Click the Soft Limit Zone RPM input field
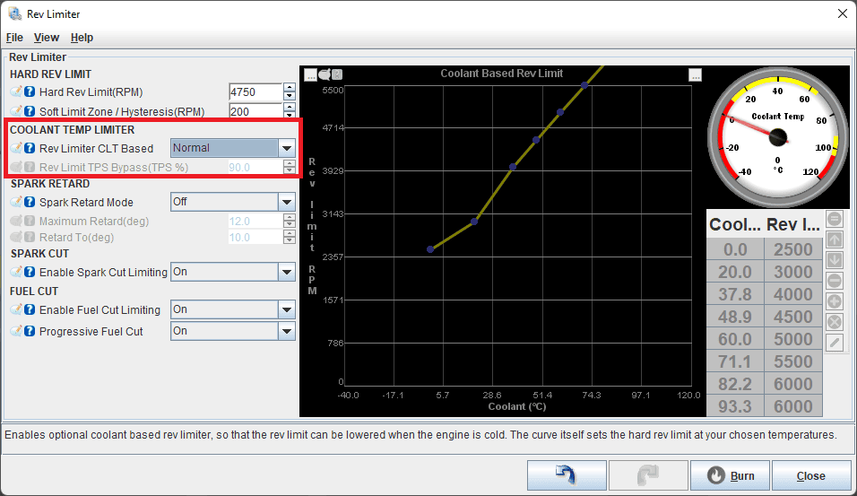Viewport: 857px width, 496px height. [x=255, y=111]
